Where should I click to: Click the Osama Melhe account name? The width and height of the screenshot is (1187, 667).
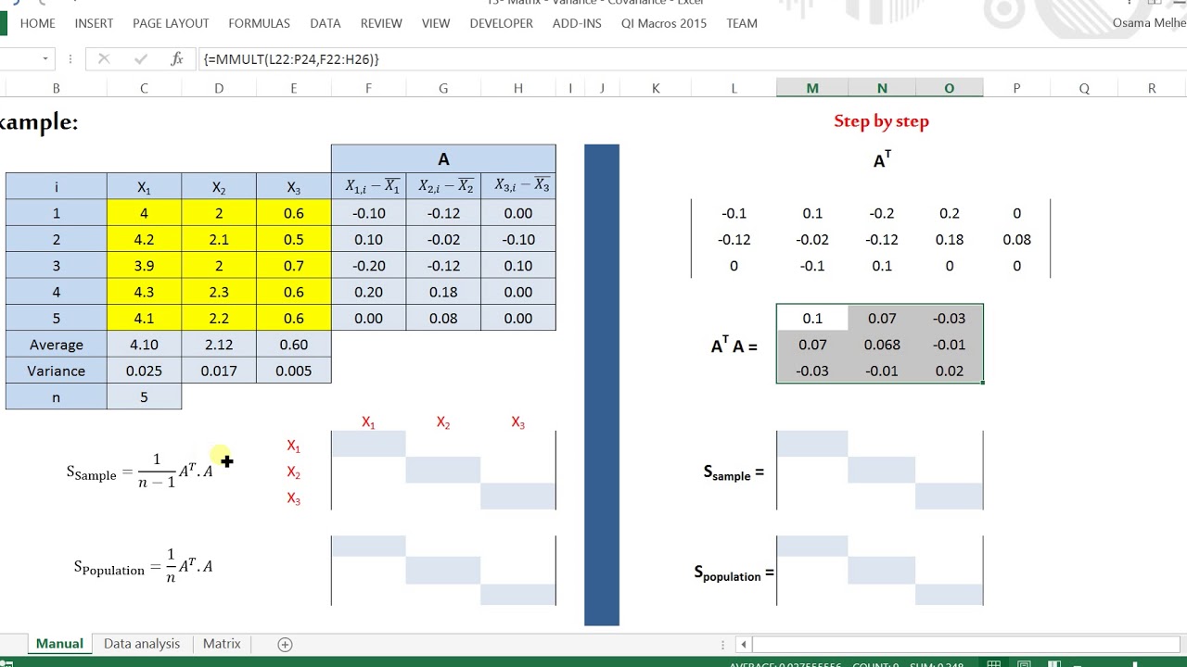(x=1149, y=23)
